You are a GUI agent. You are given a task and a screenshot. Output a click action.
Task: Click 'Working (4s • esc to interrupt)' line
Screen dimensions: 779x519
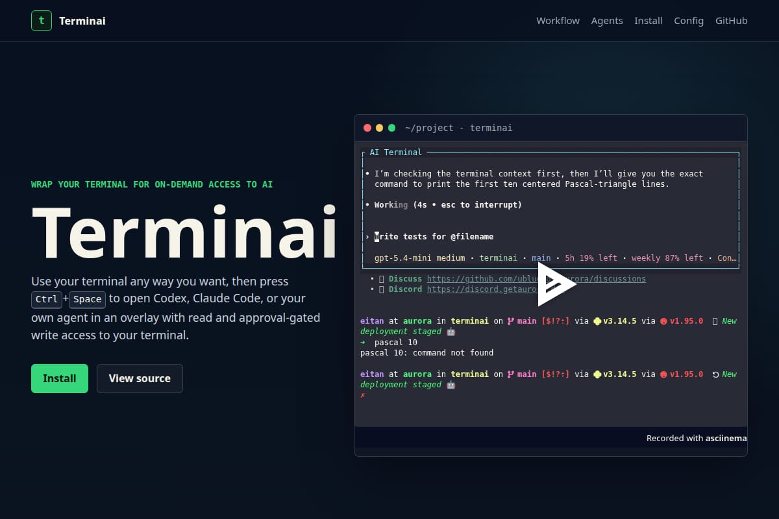pyautogui.click(x=448, y=205)
